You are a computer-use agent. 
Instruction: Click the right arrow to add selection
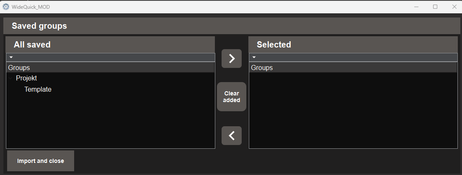tap(232, 59)
